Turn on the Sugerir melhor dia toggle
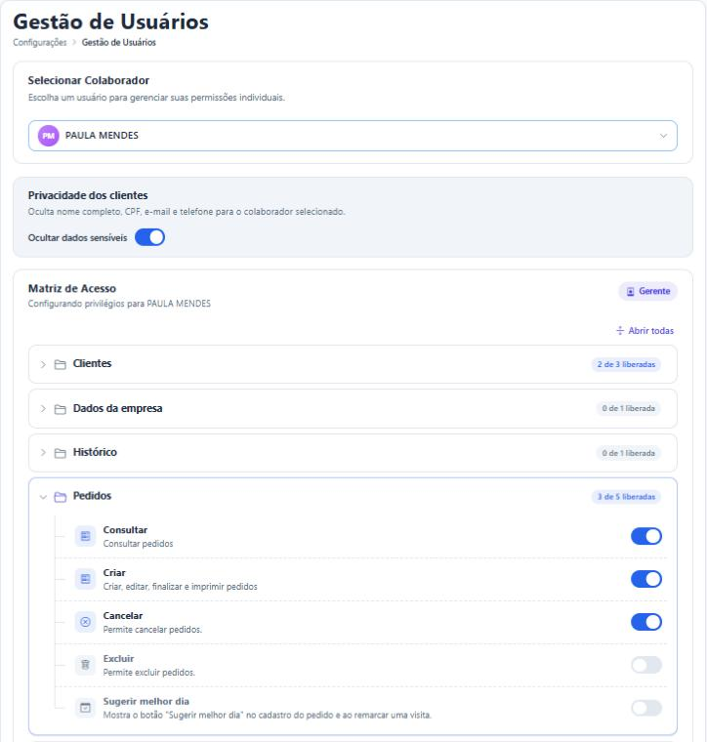Viewport: 707px width, 742px height. pos(645,708)
